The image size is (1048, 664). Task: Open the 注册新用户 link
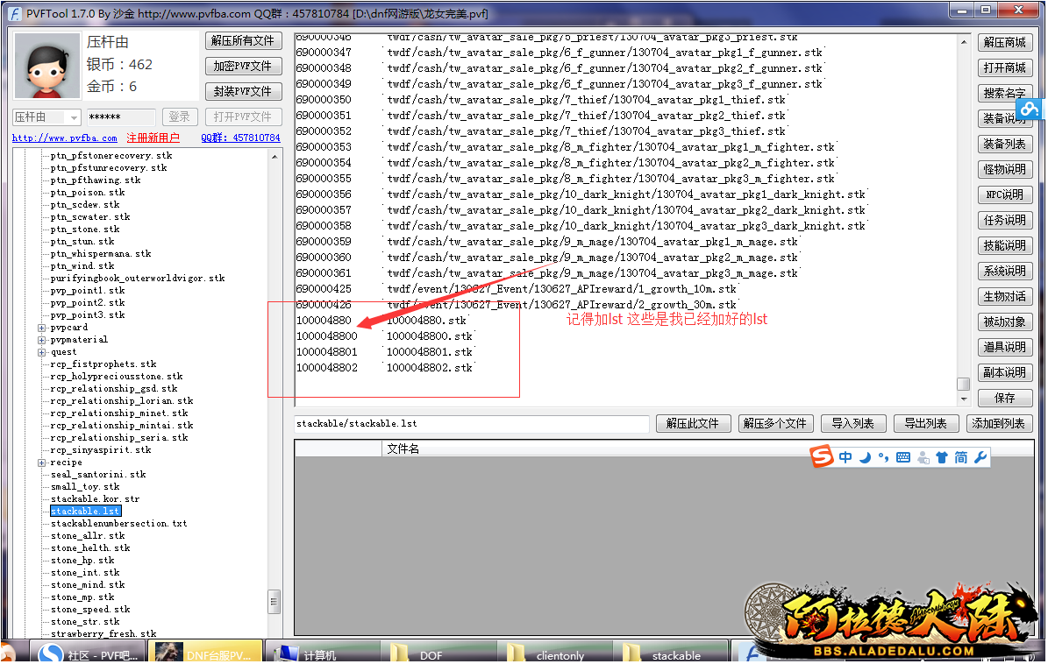(153, 138)
